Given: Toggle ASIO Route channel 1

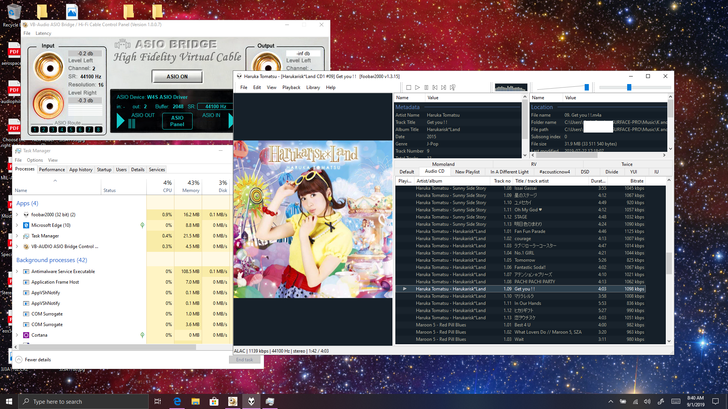Looking at the screenshot, I should pos(35,130).
